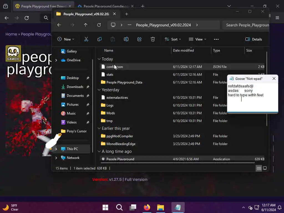Screen dimensions: 284x213
Task: Toggle the Details pane button
Action: point(253,39)
